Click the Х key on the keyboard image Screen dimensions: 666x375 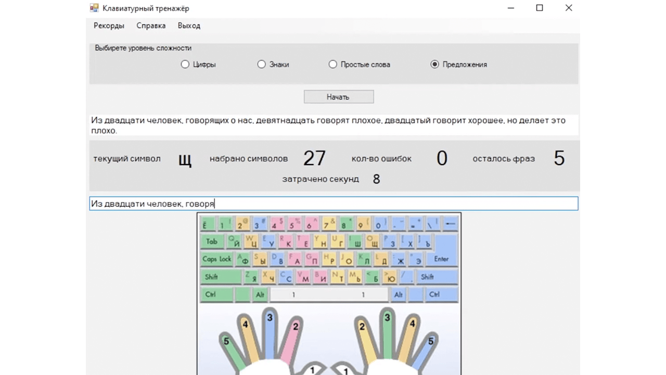(x=408, y=241)
